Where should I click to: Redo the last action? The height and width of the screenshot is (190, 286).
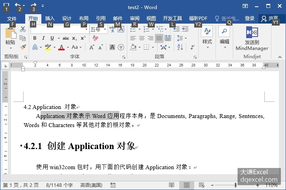[x=33, y=5]
